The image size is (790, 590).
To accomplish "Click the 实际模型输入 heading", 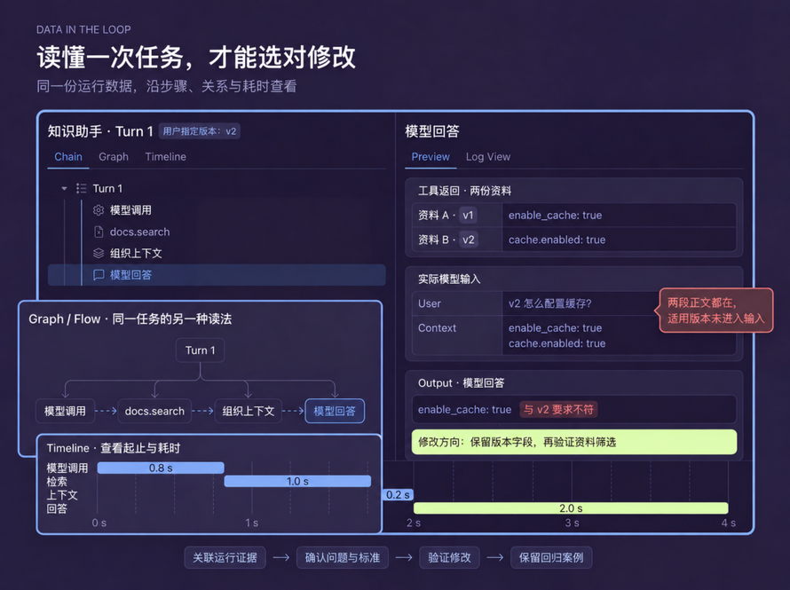I will click(449, 279).
